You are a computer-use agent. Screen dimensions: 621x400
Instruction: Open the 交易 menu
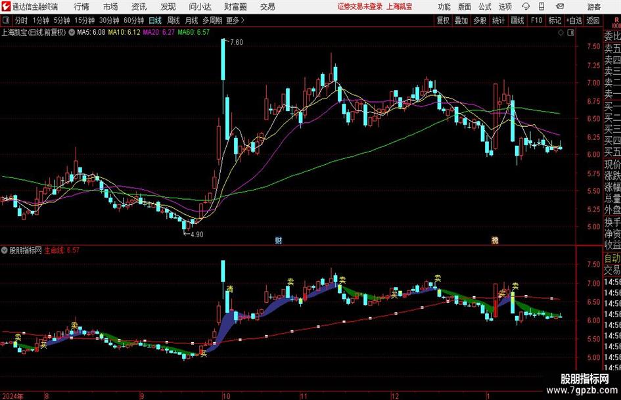pos(267,7)
